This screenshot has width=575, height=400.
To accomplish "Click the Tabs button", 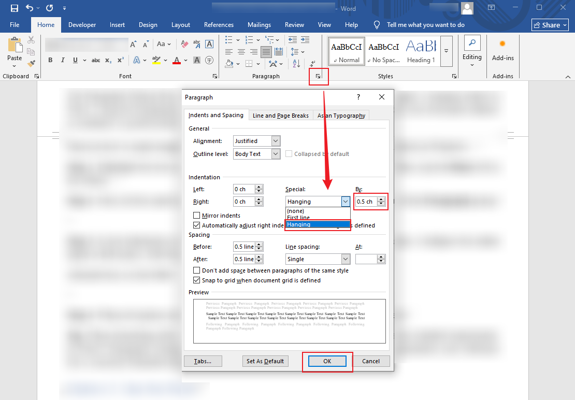I will 203,361.
